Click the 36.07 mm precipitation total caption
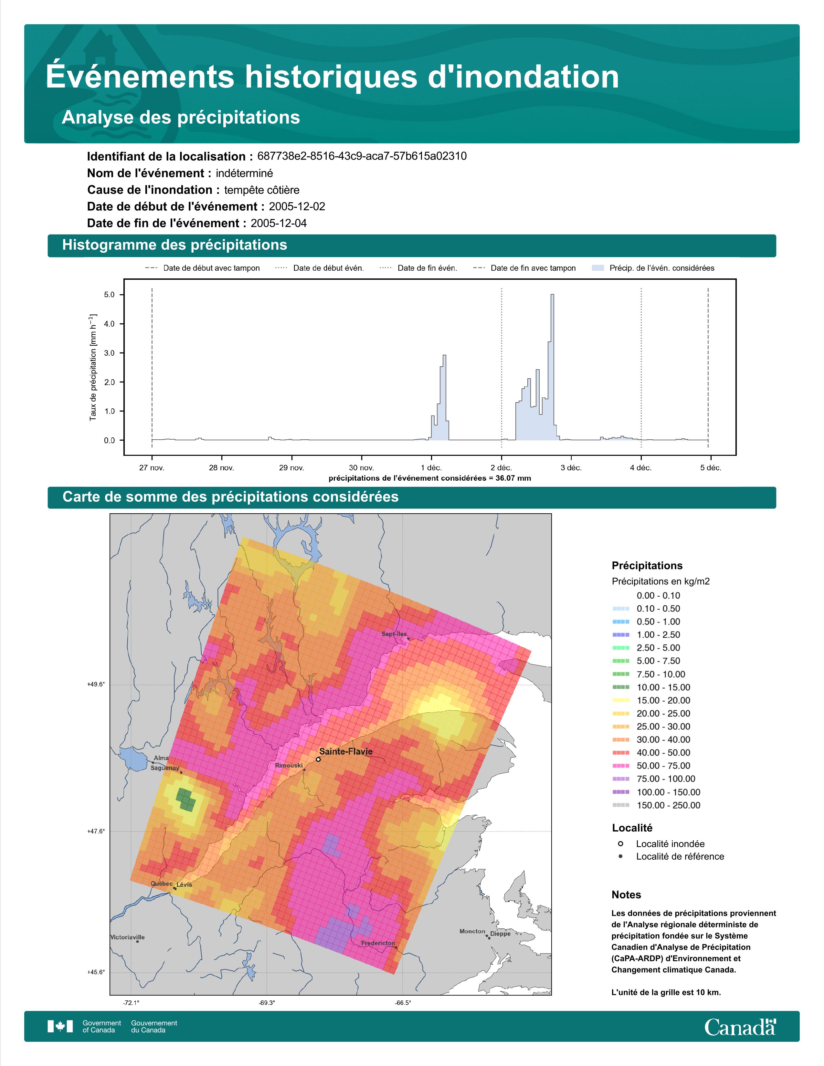Screen dimensions: 824x1066 click(429, 478)
